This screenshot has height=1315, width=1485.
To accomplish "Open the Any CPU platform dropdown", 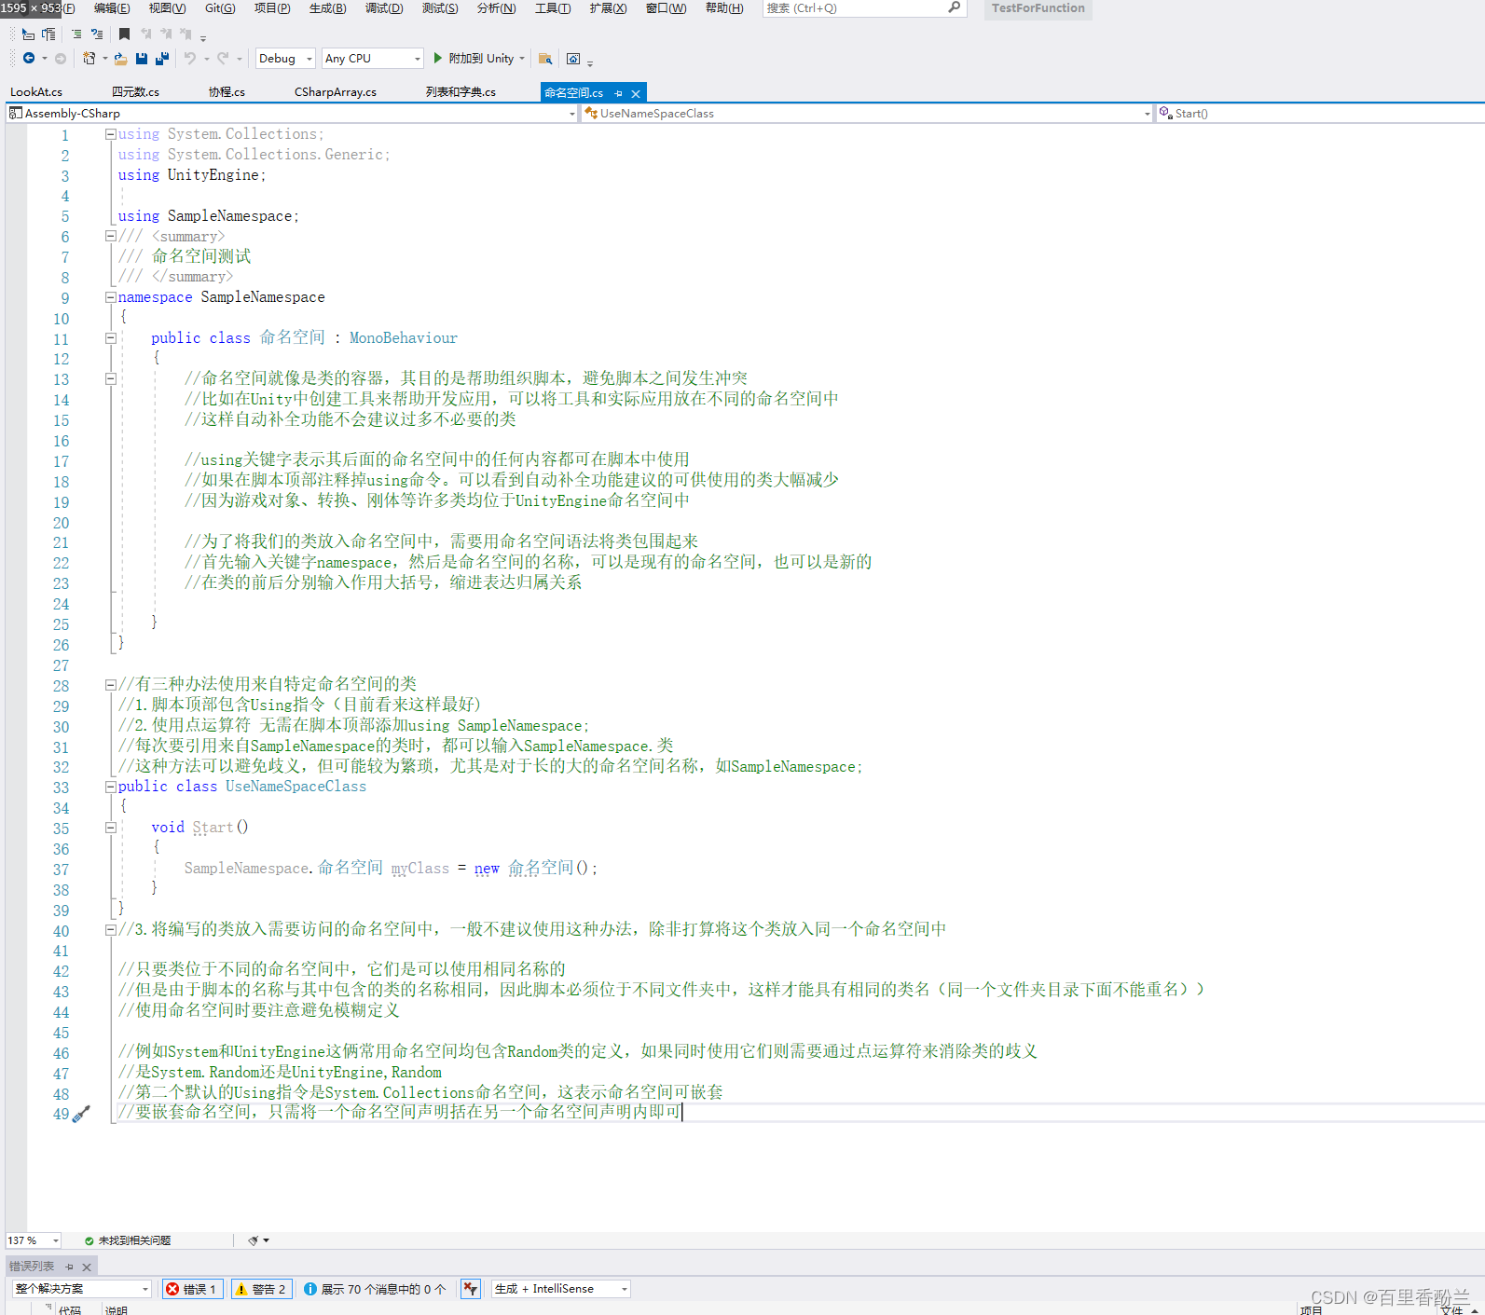I will [x=372, y=58].
